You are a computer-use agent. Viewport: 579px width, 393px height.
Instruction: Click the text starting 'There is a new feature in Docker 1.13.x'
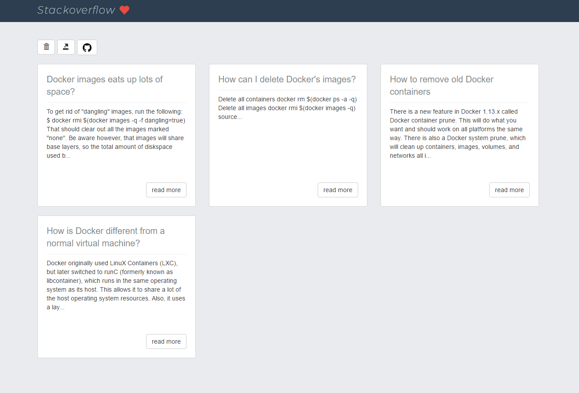458,133
